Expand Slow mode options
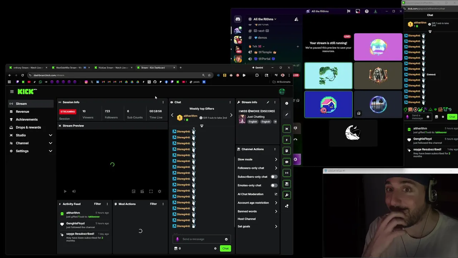The height and width of the screenshot is (258, 458). tap(276, 159)
